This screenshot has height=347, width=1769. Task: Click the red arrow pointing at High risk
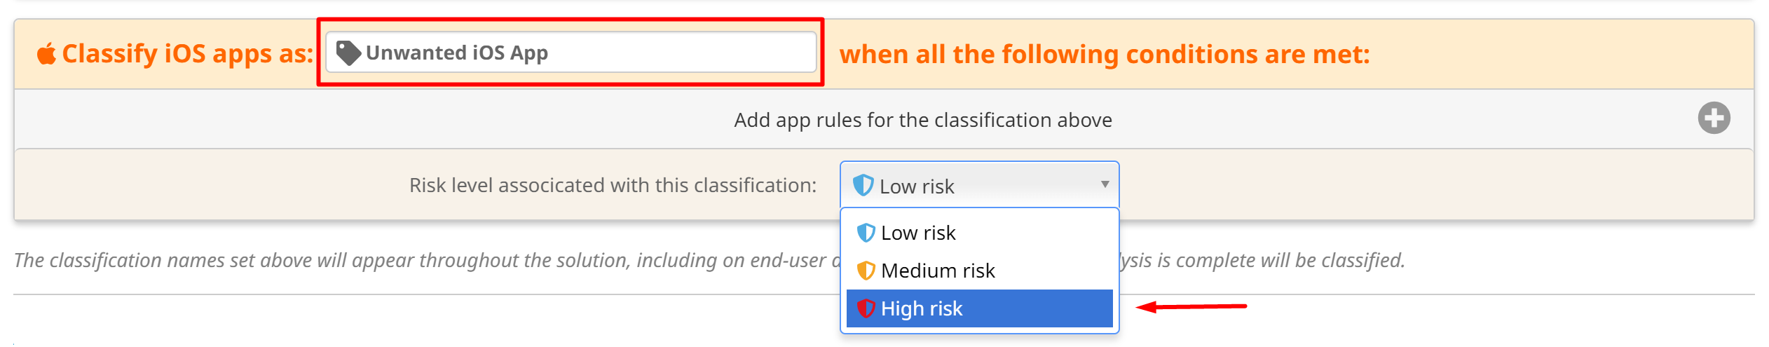tap(1190, 306)
